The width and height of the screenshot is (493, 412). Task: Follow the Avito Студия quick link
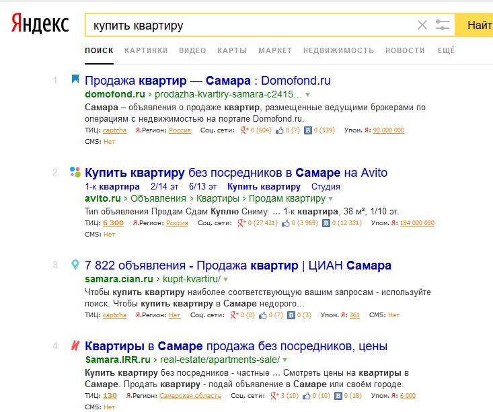tap(326, 186)
